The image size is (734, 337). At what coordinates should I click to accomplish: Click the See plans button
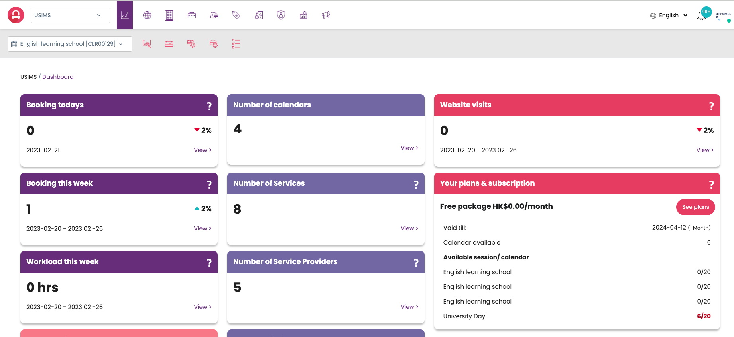pyautogui.click(x=695, y=207)
